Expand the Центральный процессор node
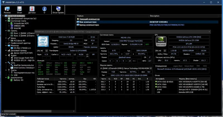223x117 pixels. (6, 18)
